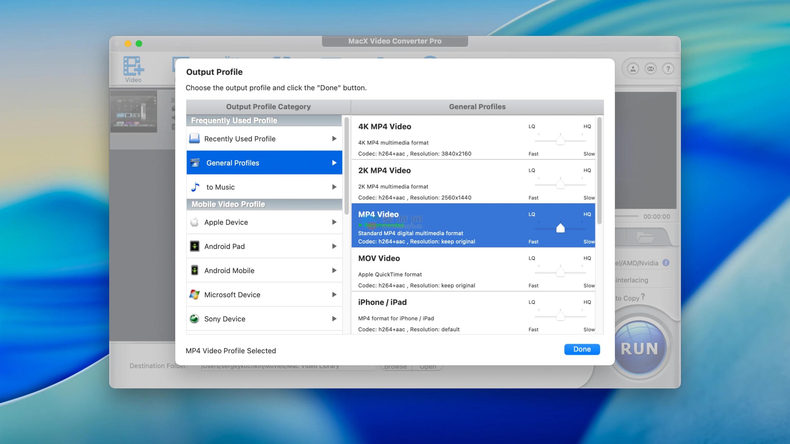Viewport: 790px width, 444px height.
Task: Choose the MOV Video profile
Action: click(473, 269)
